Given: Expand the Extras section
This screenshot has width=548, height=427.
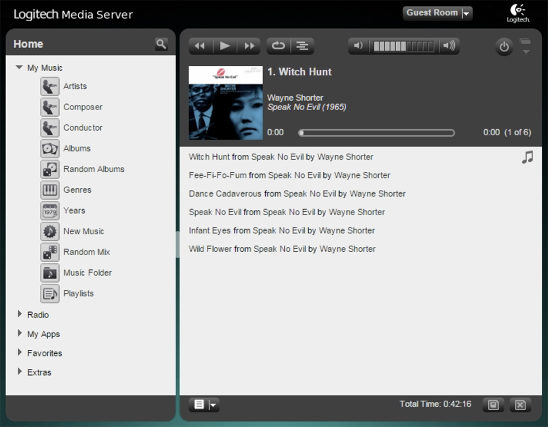Looking at the screenshot, I should click(x=20, y=372).
